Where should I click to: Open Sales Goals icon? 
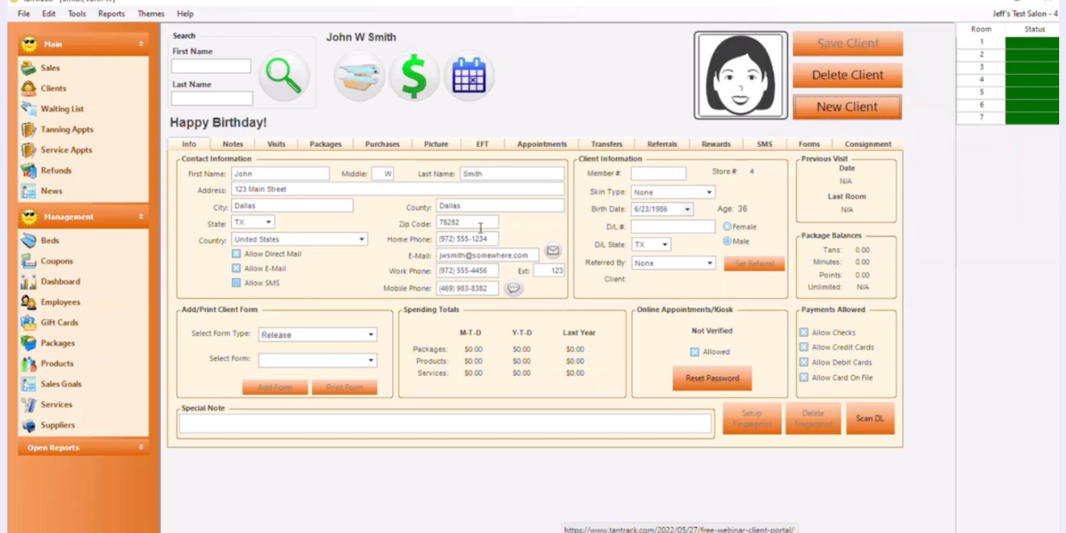[28, 384]
